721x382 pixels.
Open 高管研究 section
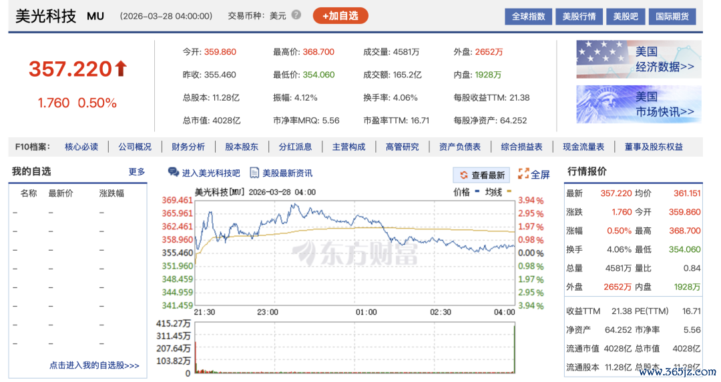click(x=402, y=147)
